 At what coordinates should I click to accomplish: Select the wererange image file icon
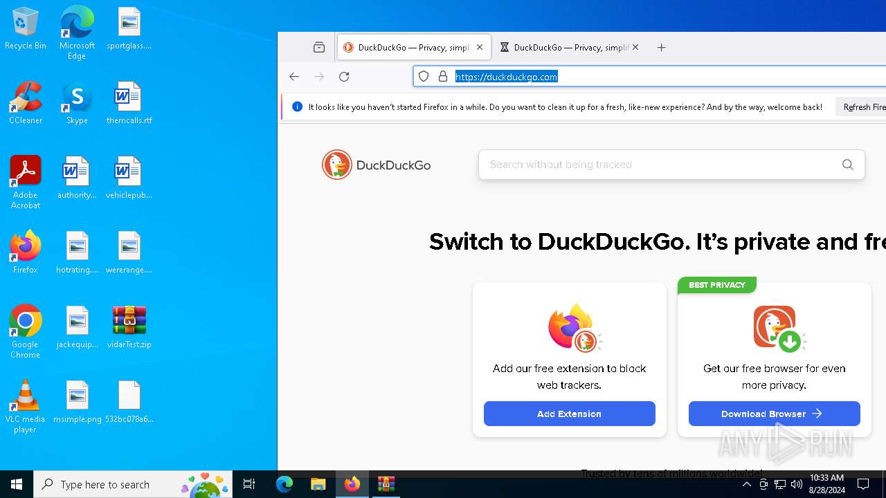coord(129,253)
